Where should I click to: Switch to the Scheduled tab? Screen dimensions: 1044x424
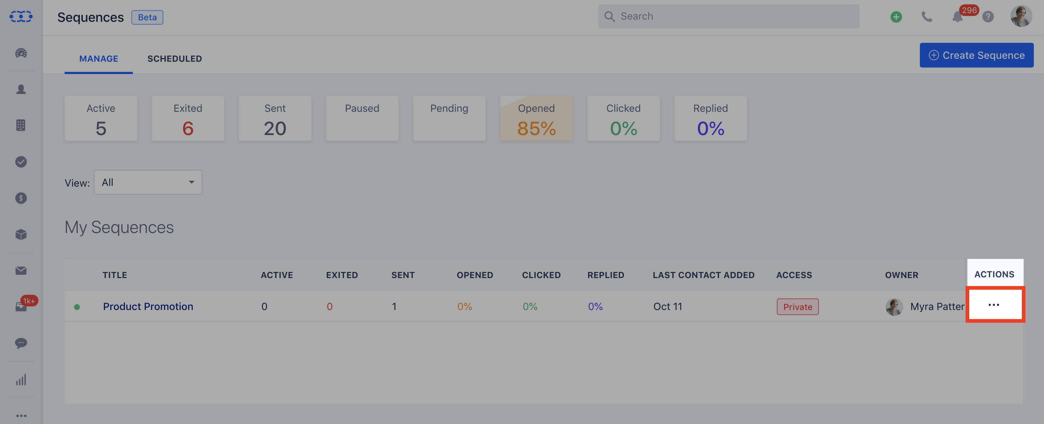pyautogui.click(x=175, y=58)
